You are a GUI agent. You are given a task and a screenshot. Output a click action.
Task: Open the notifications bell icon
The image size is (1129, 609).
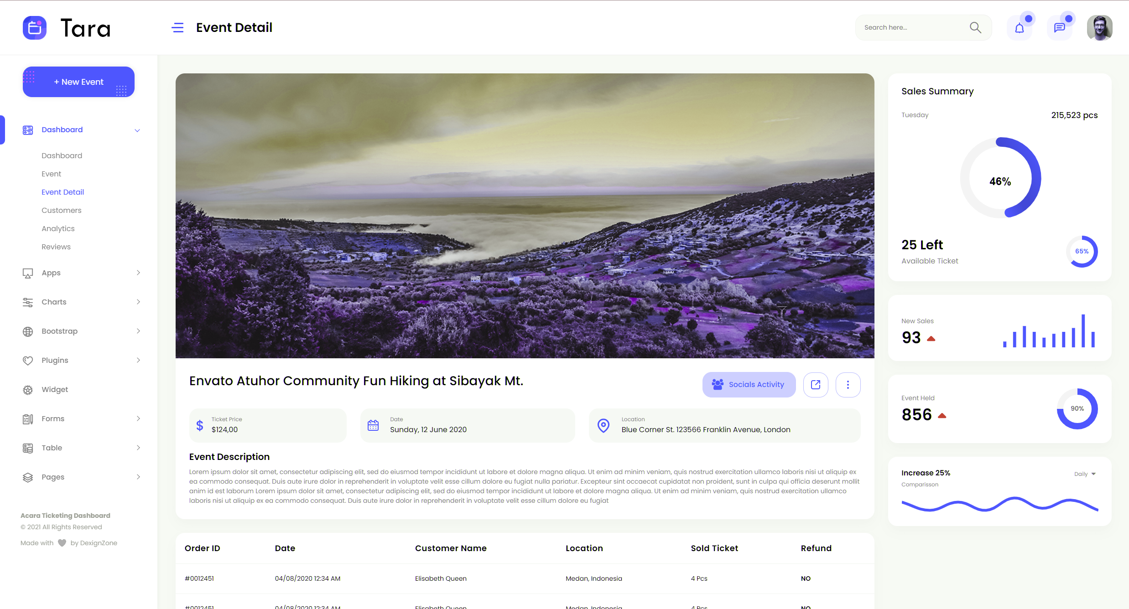pyautogui.click(x=1020, y=28)
